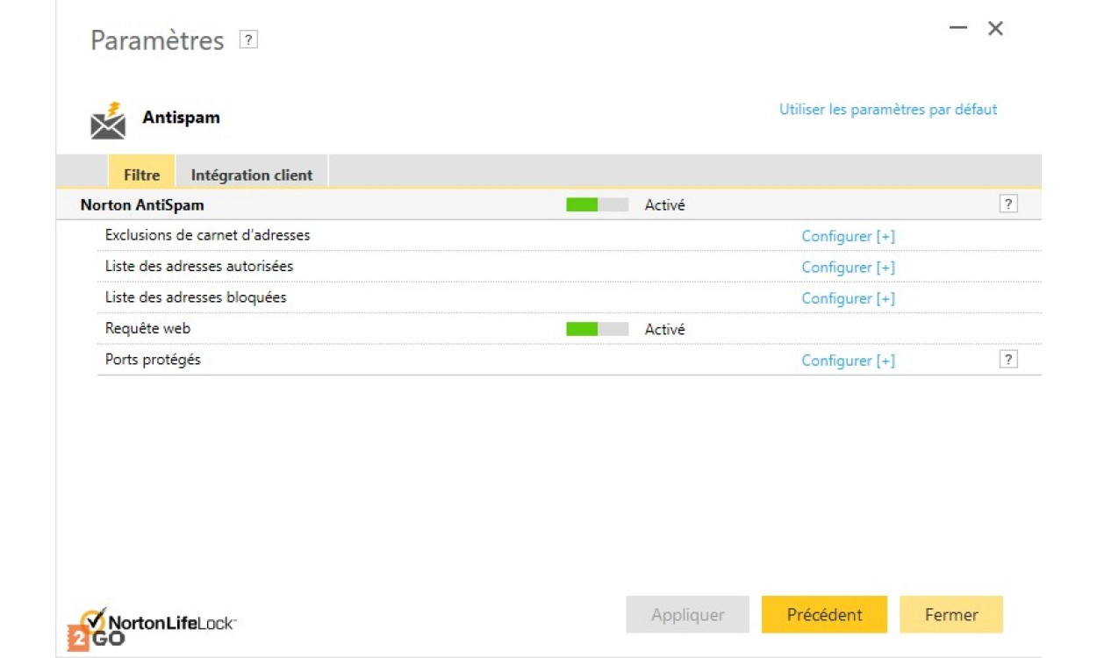Screen dimensions: 1097x658
Task: Toggle the Norton AntiSpam switch
Action: coord(597,205)
